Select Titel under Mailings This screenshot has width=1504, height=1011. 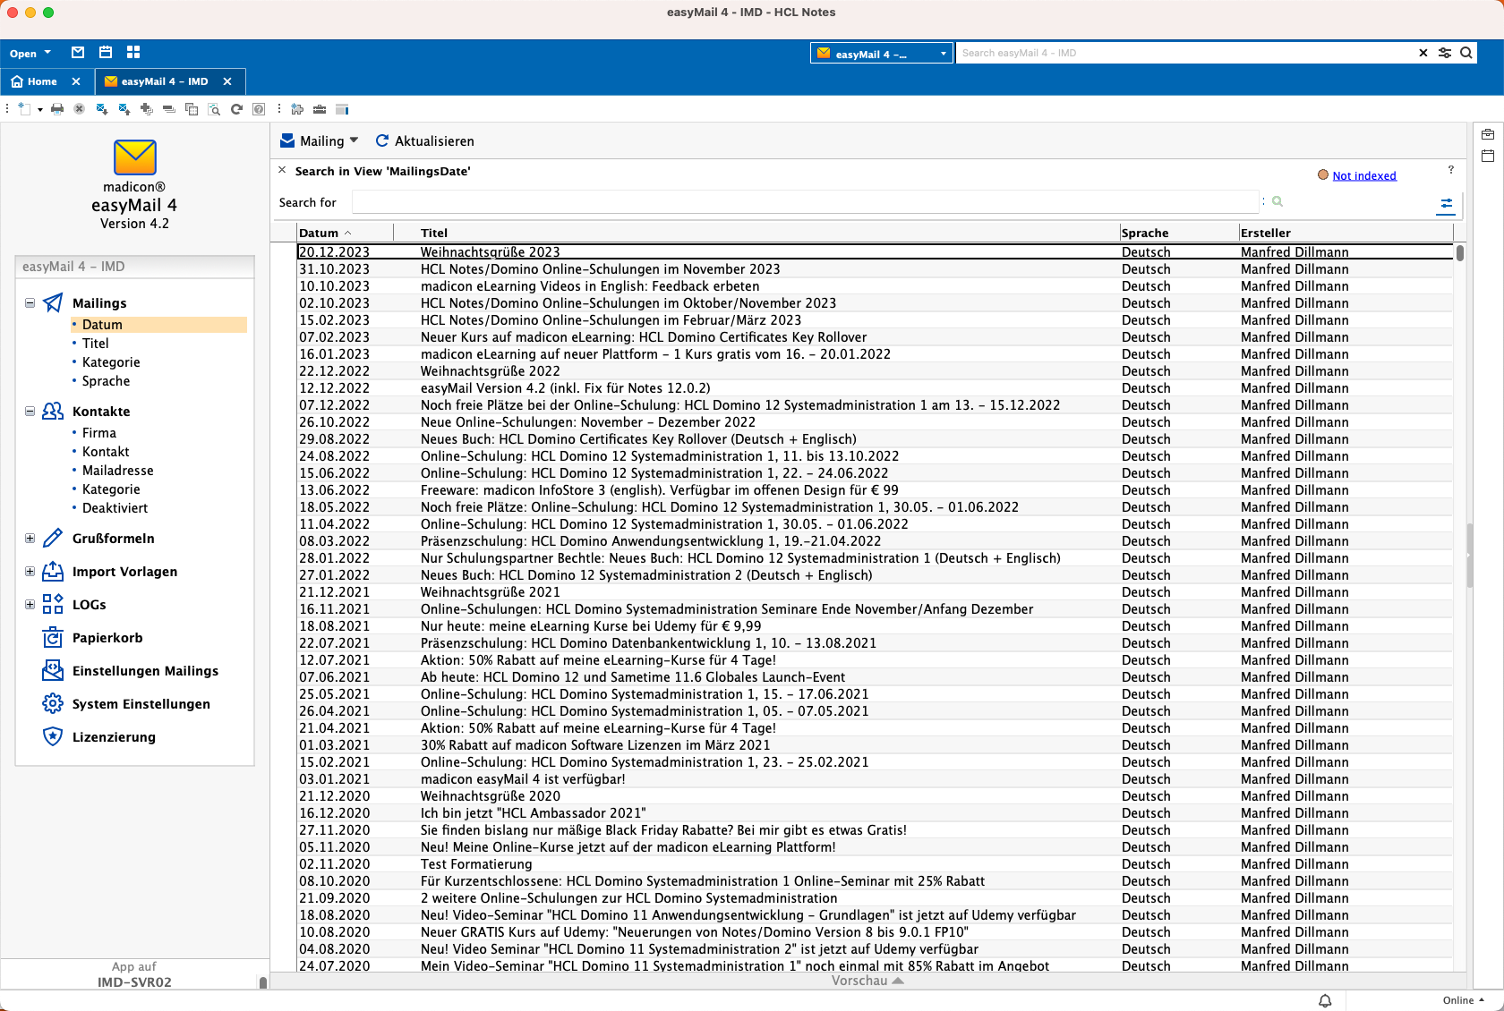pyautogui.click(x=95, y=344)
